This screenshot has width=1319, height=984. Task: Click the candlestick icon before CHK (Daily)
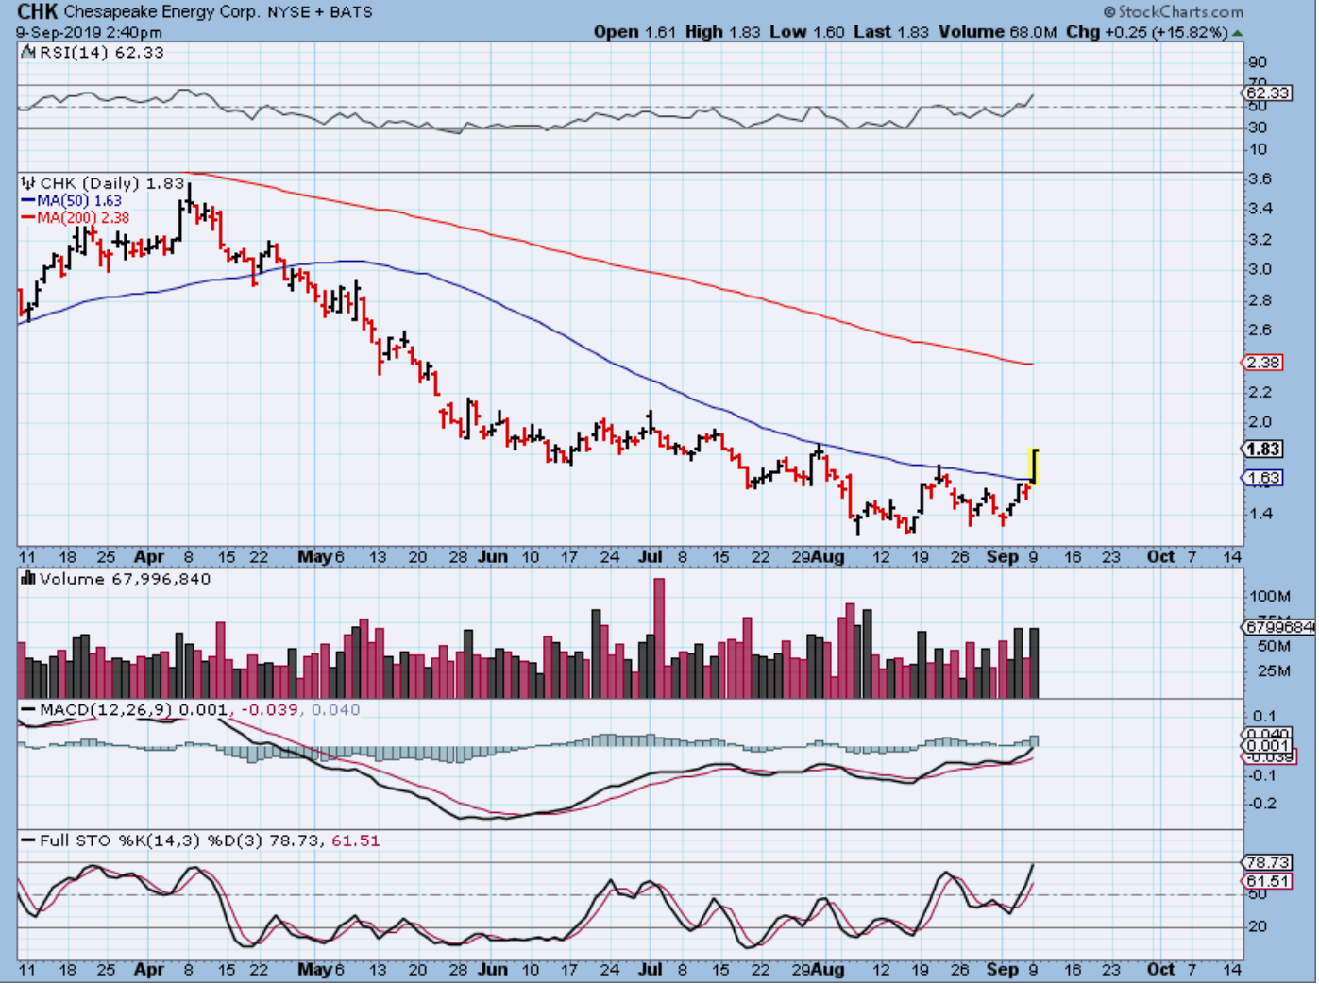point(28,183)
